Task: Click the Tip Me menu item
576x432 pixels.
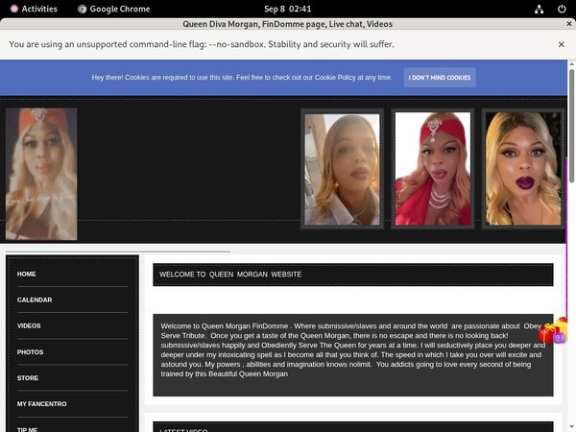Action: pyautogui.click(x=29, y=427)
